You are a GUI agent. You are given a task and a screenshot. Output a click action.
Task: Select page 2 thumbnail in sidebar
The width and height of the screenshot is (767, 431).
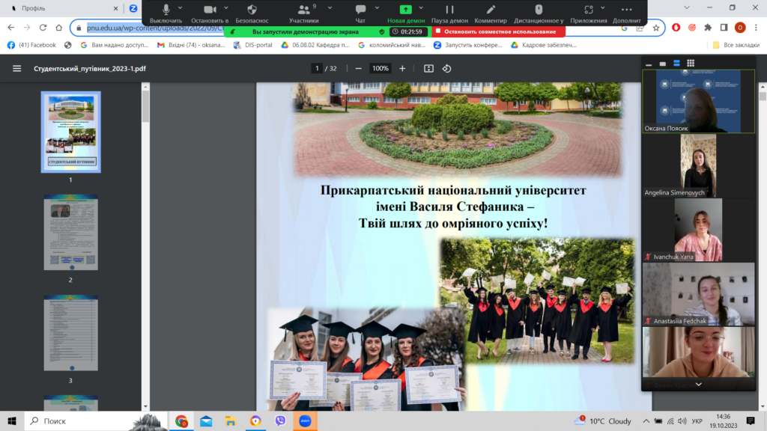click(70, 233)
